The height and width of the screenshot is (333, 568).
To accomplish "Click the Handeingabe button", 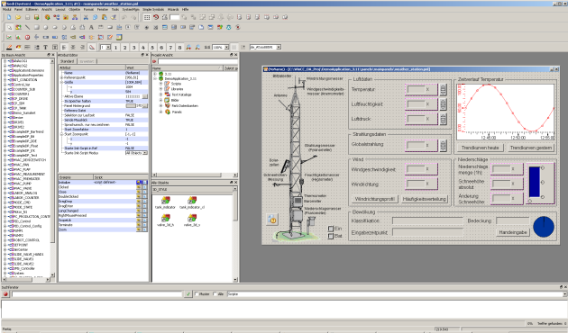I will 513,232.
